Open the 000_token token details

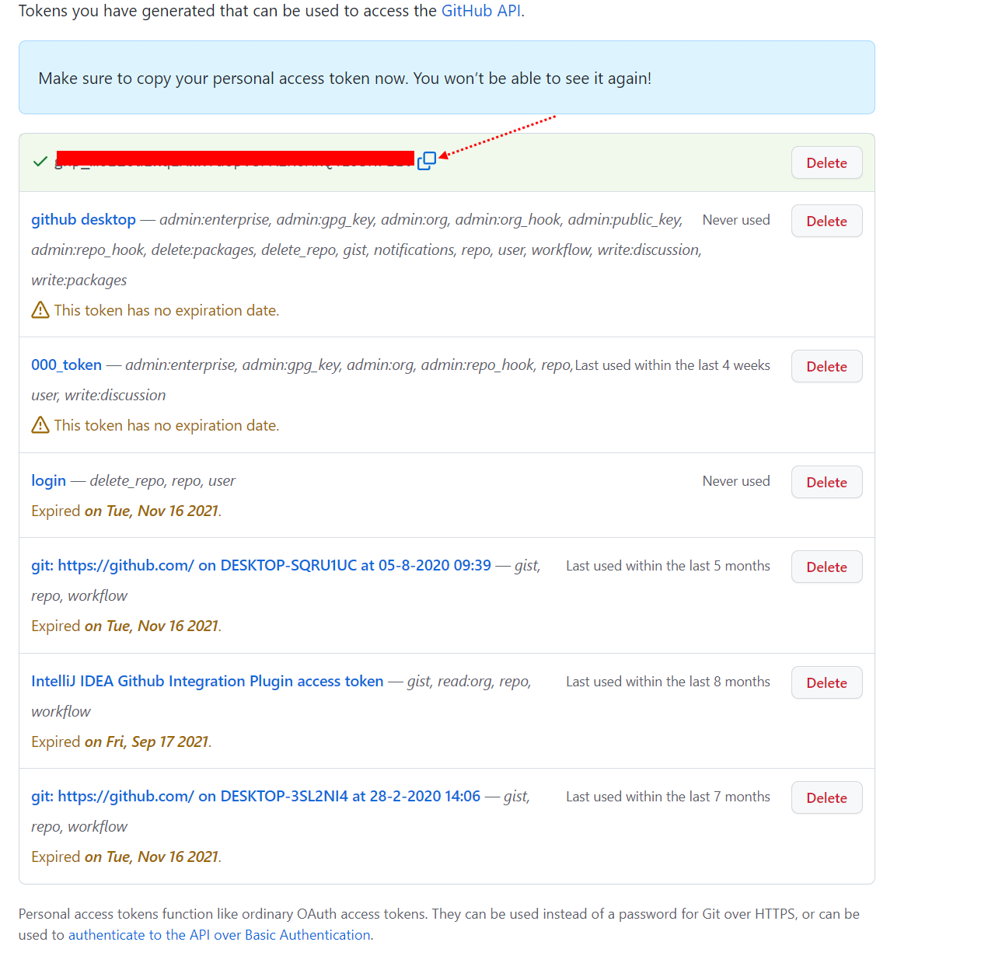66,365
